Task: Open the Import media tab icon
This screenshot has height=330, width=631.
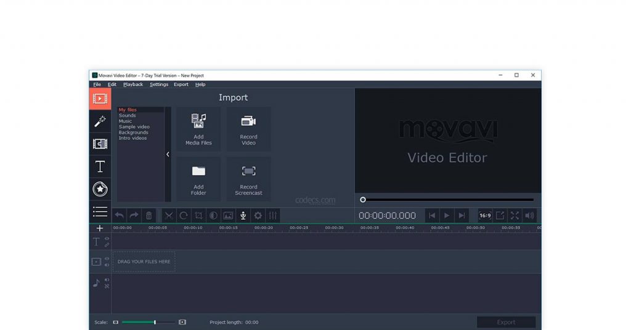Action: coord(100,99)
